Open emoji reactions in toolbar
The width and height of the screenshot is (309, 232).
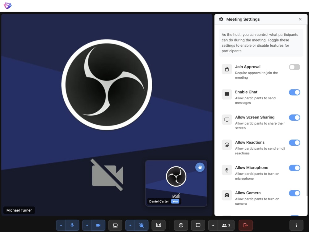point(181,225)
